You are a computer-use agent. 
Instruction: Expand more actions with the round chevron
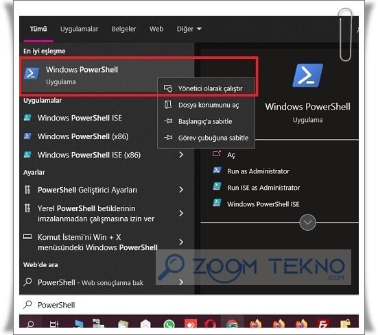coord(307,223)
